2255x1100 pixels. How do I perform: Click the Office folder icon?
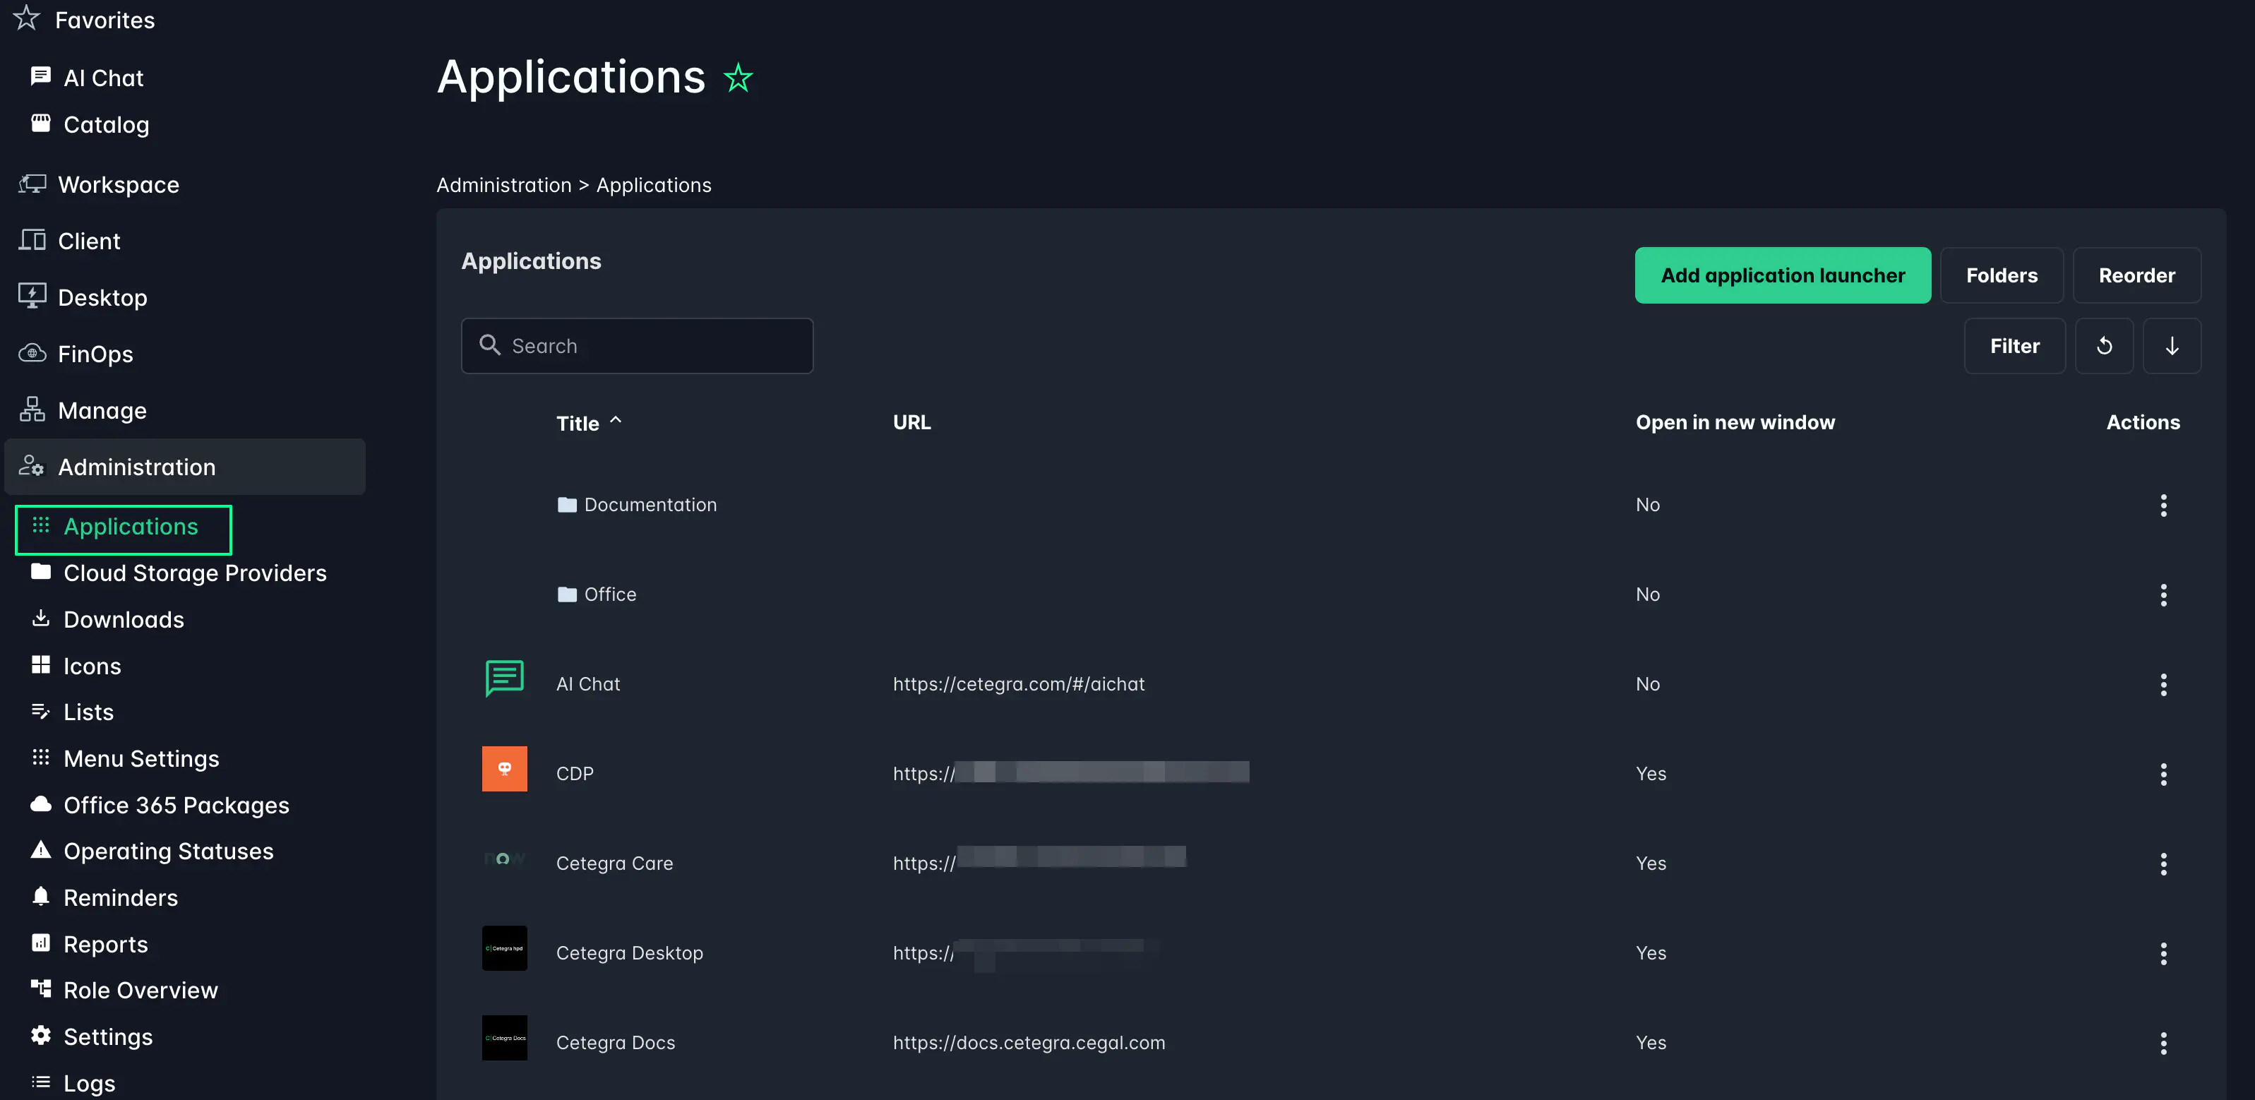click(567, 595)
